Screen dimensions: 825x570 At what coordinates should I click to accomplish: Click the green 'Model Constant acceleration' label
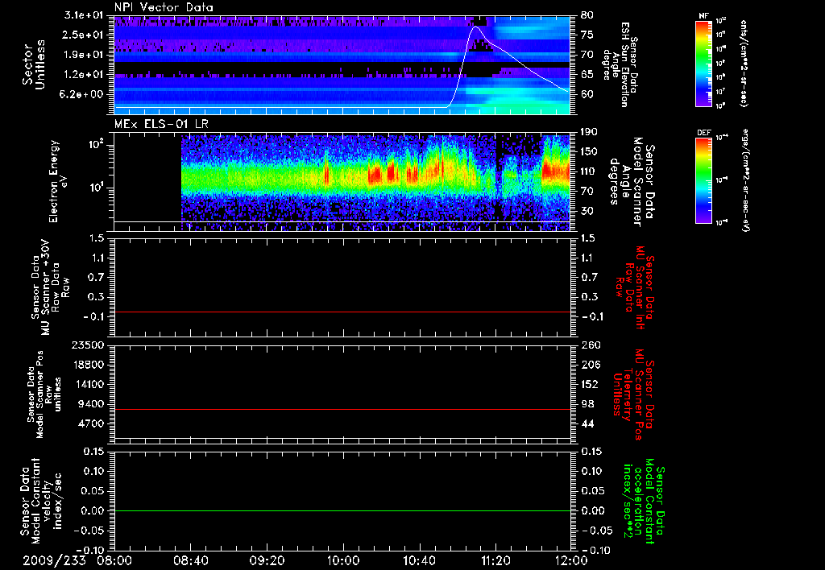[644, 501]
